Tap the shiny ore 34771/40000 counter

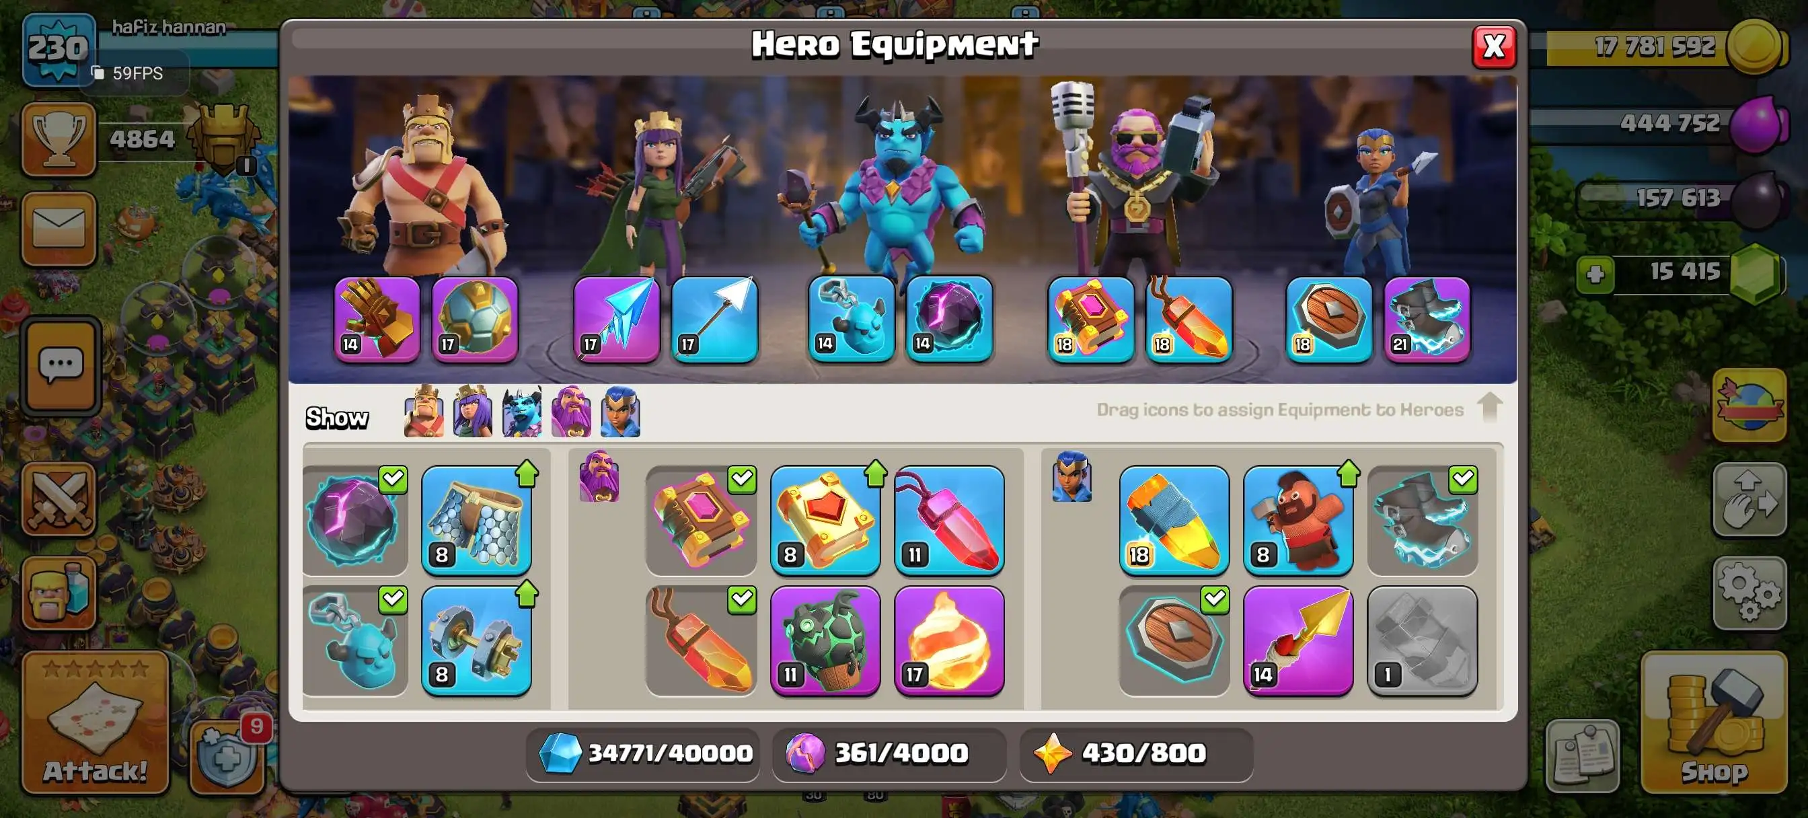(x=643, y=753)
